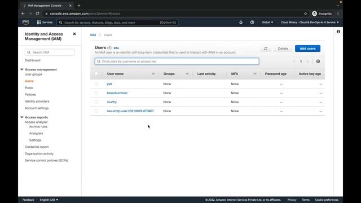Reload the browser page
Screen dimensions: 361x203
(38, 14)
